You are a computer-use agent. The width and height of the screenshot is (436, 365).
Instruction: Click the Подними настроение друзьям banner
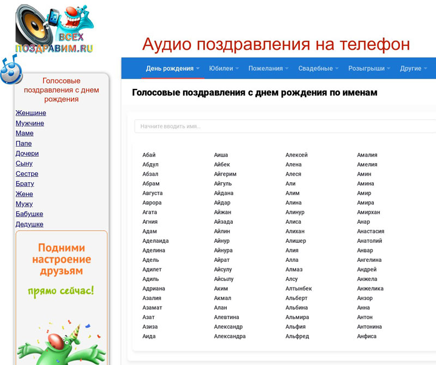(62, 297)
